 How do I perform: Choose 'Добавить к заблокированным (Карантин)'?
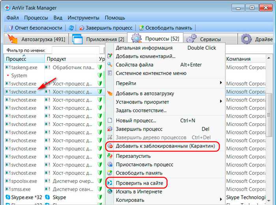[166, 146]
